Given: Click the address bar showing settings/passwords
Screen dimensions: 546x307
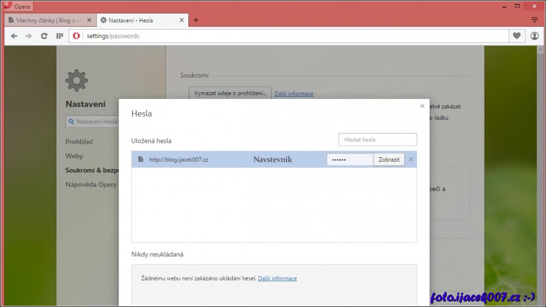Looking at the screenshot, I should 294,36.
